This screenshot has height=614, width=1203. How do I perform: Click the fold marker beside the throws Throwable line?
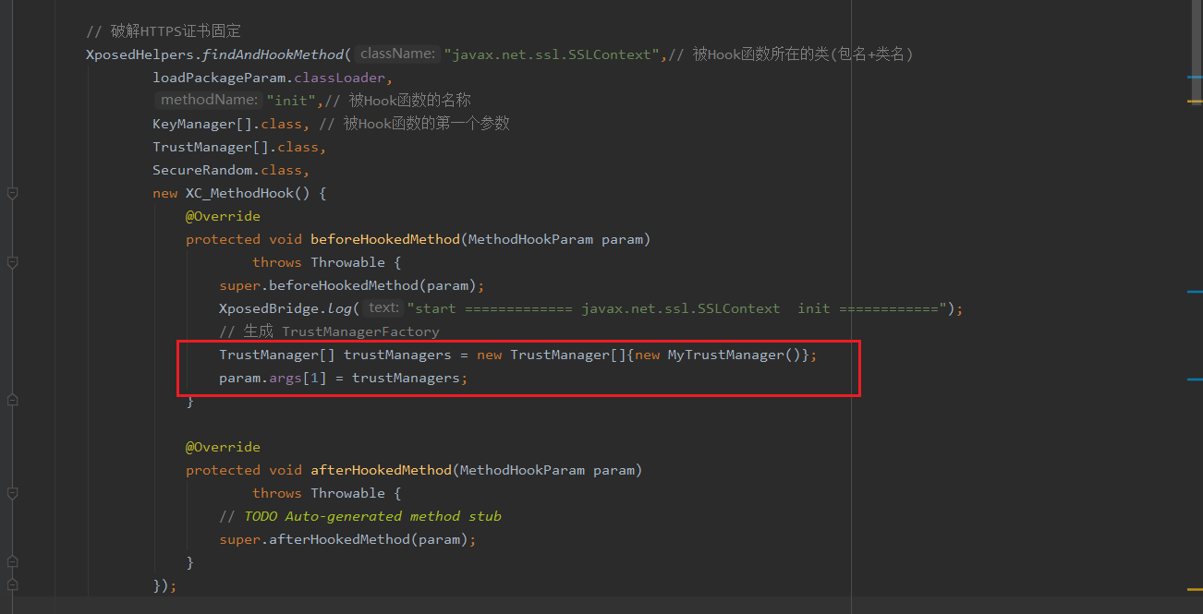coord(12,261)
